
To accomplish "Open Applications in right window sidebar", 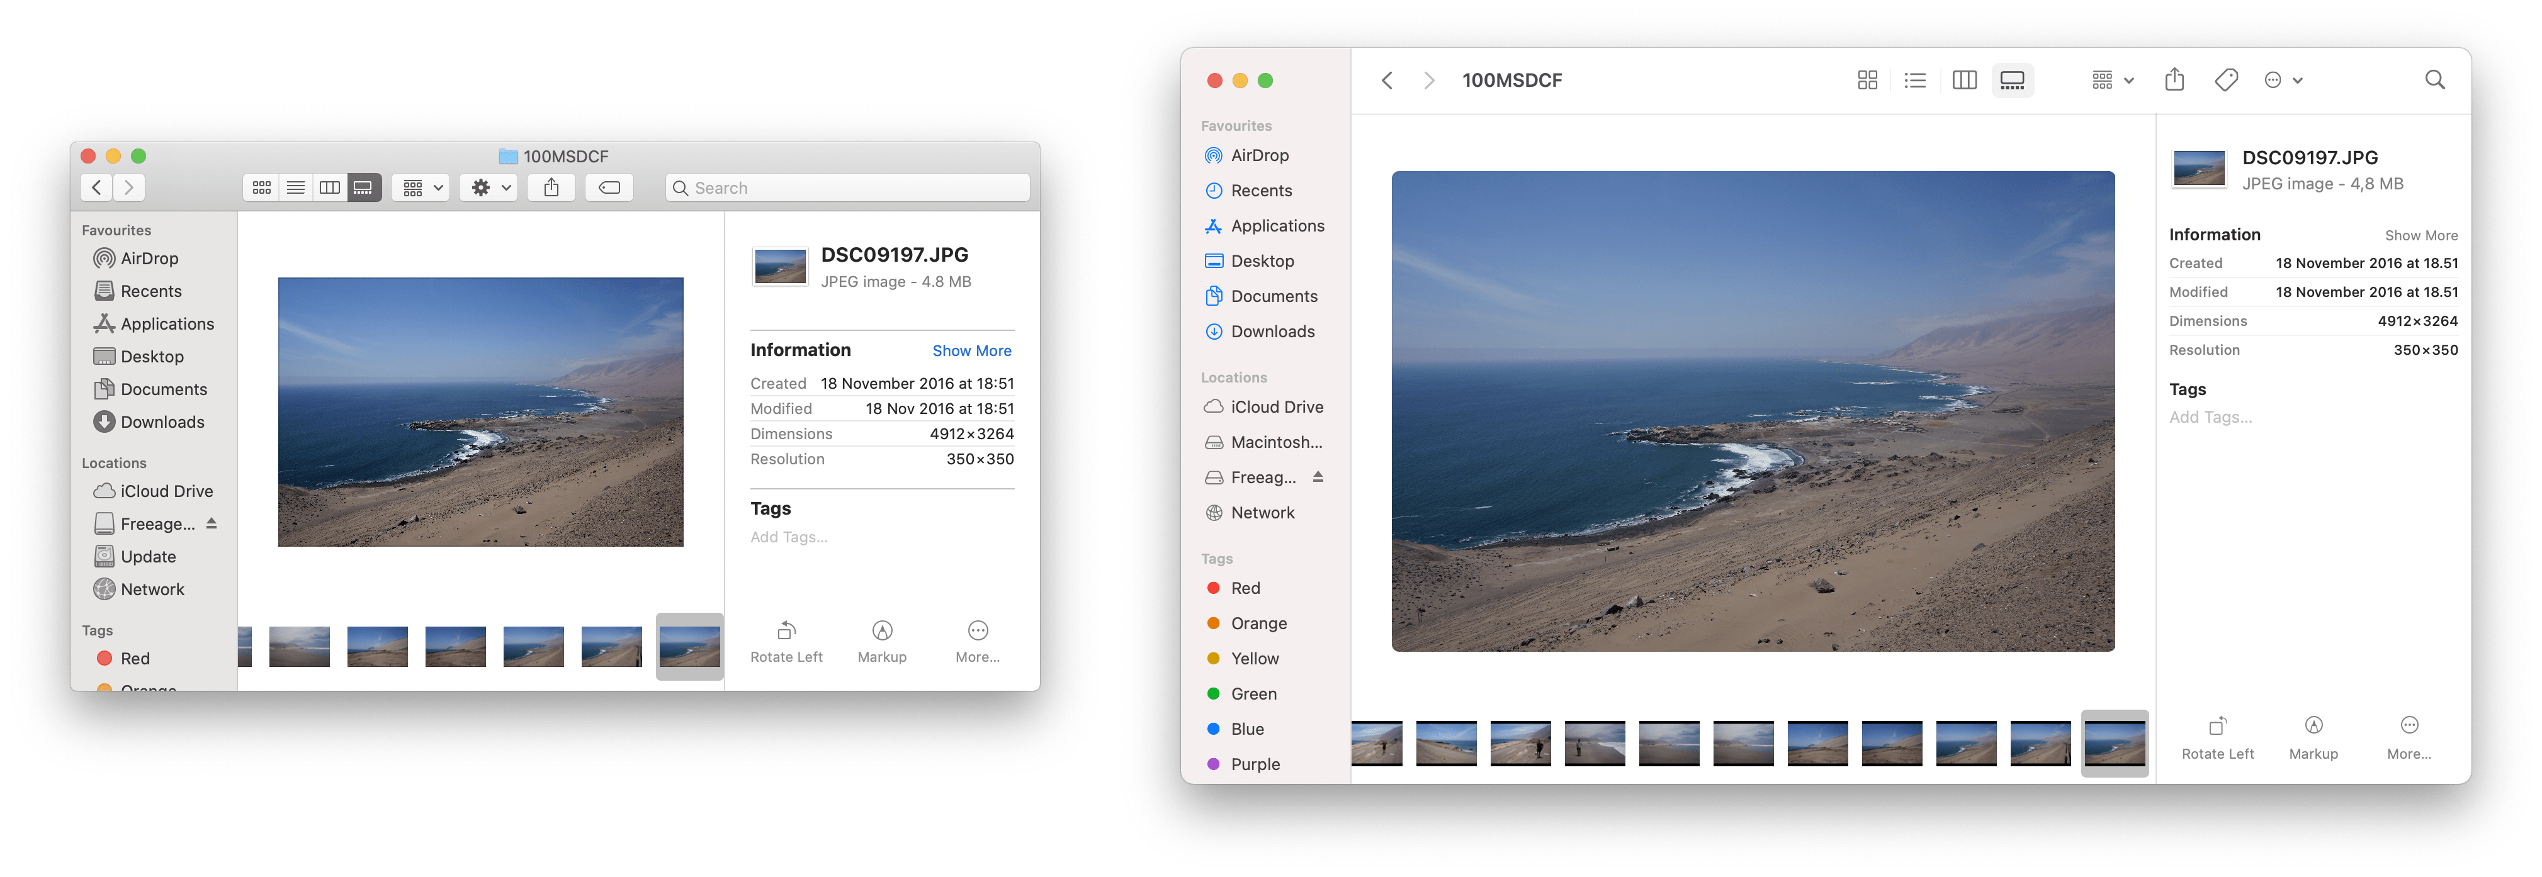I will [1265, 226].
